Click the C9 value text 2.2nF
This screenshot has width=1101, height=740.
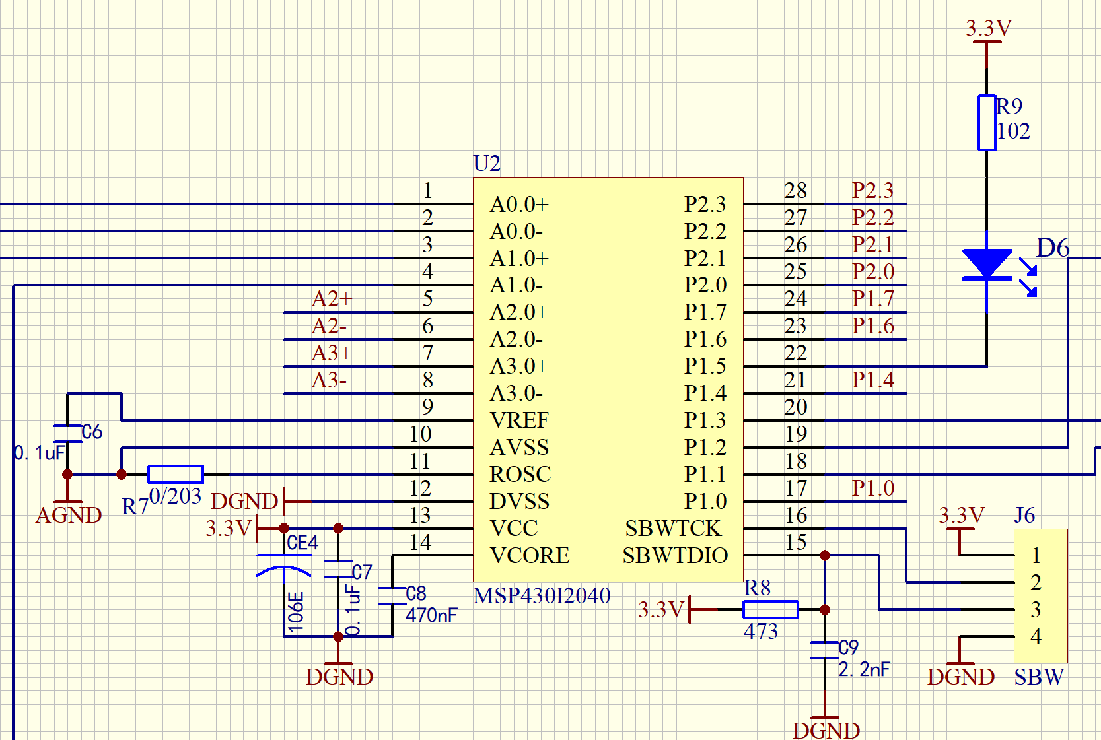864,669
